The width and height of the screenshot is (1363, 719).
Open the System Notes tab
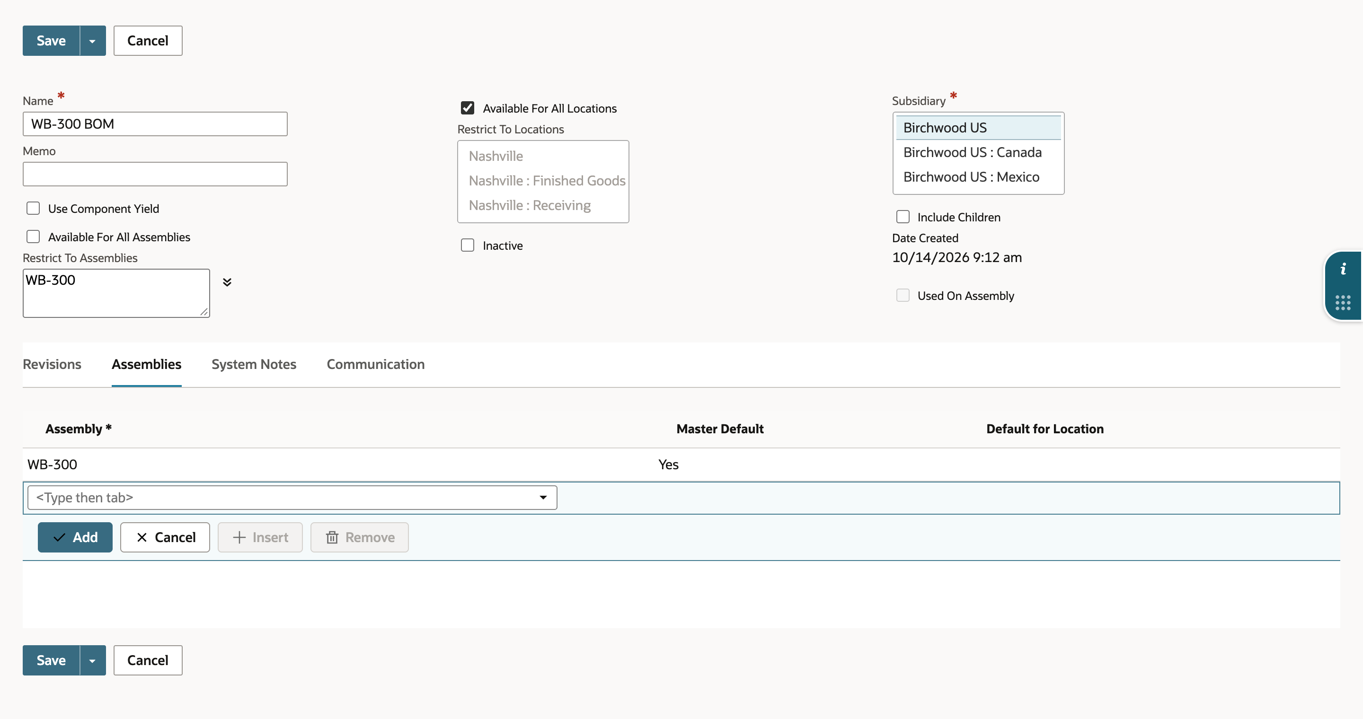(x=254, y=364)
